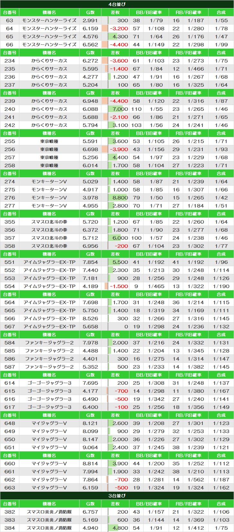The width and height of the screenshot is (234, 532).
Task: Click the 7,000 difference value in row 240
Action: tap(120, 109)
